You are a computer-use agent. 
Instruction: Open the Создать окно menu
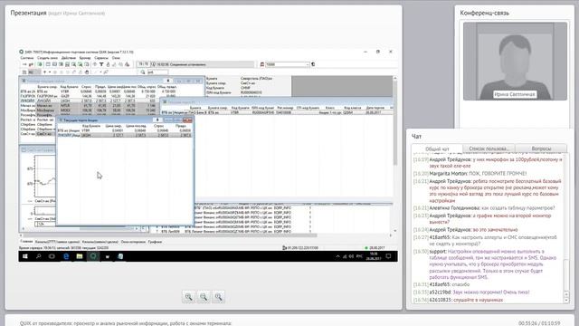tap(47, 58)
